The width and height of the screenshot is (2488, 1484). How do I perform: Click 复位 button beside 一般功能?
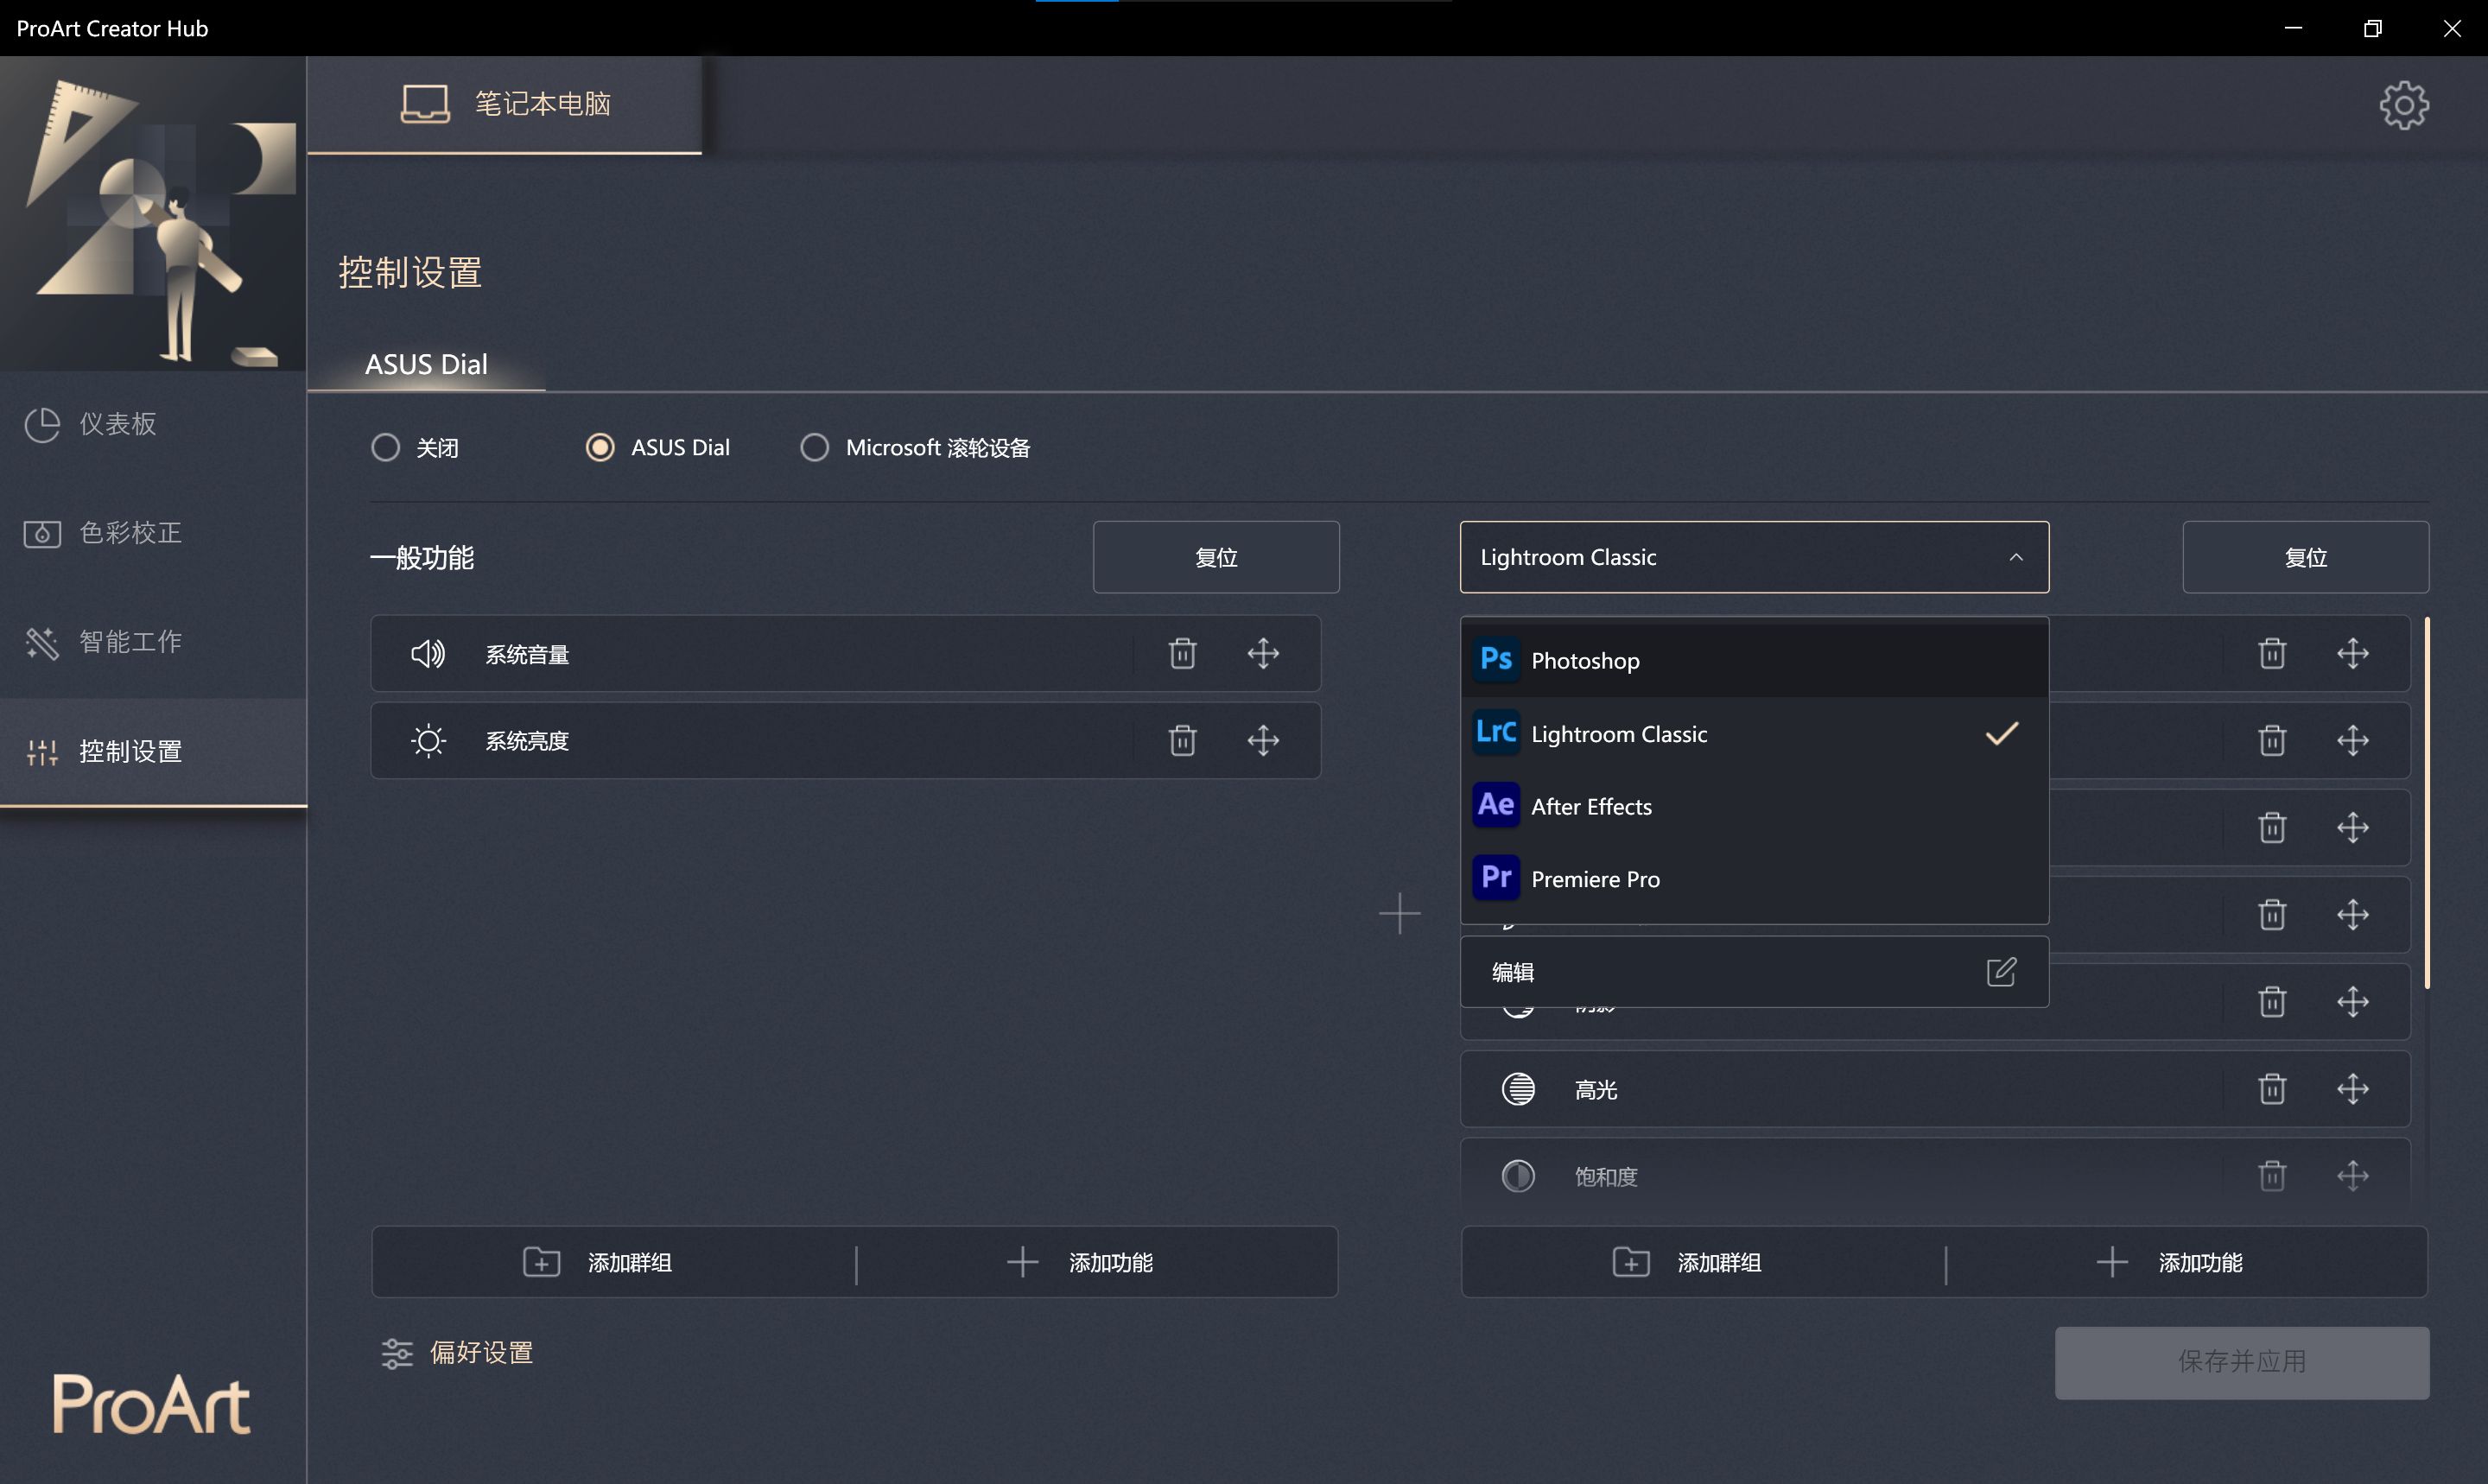tap(1215, 557)
